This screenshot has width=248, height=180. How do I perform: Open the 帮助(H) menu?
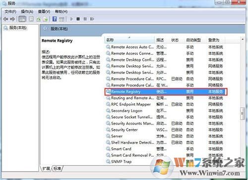61,11
